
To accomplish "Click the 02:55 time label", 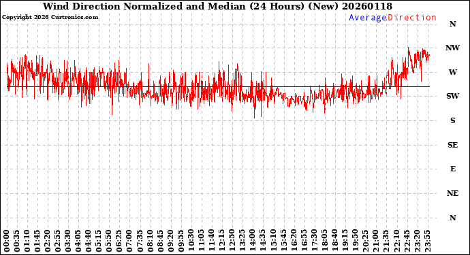I will [x=57, y=241].
